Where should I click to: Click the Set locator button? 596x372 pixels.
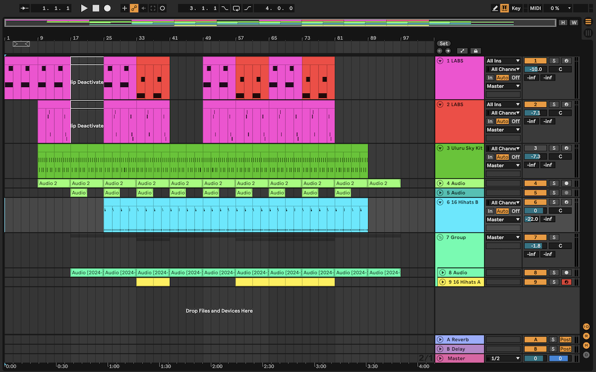[x=444, y=44]
